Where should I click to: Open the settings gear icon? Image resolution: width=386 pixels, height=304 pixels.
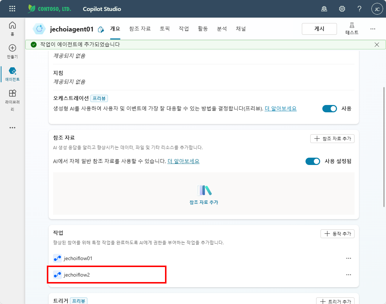[x=342, y=9]
